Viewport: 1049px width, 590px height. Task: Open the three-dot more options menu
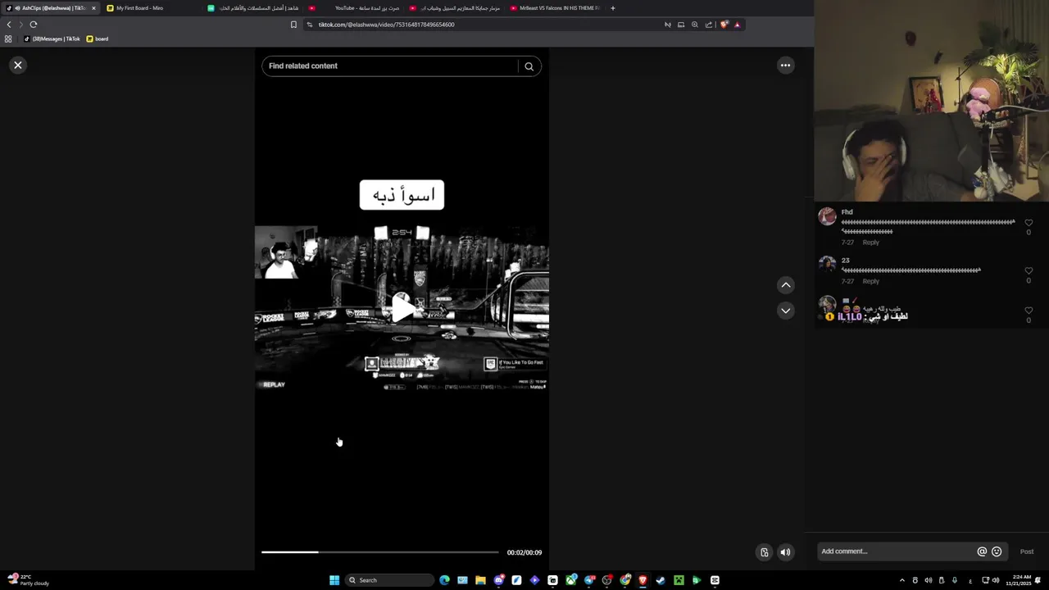pyautogui.click(x=785, y=65)
